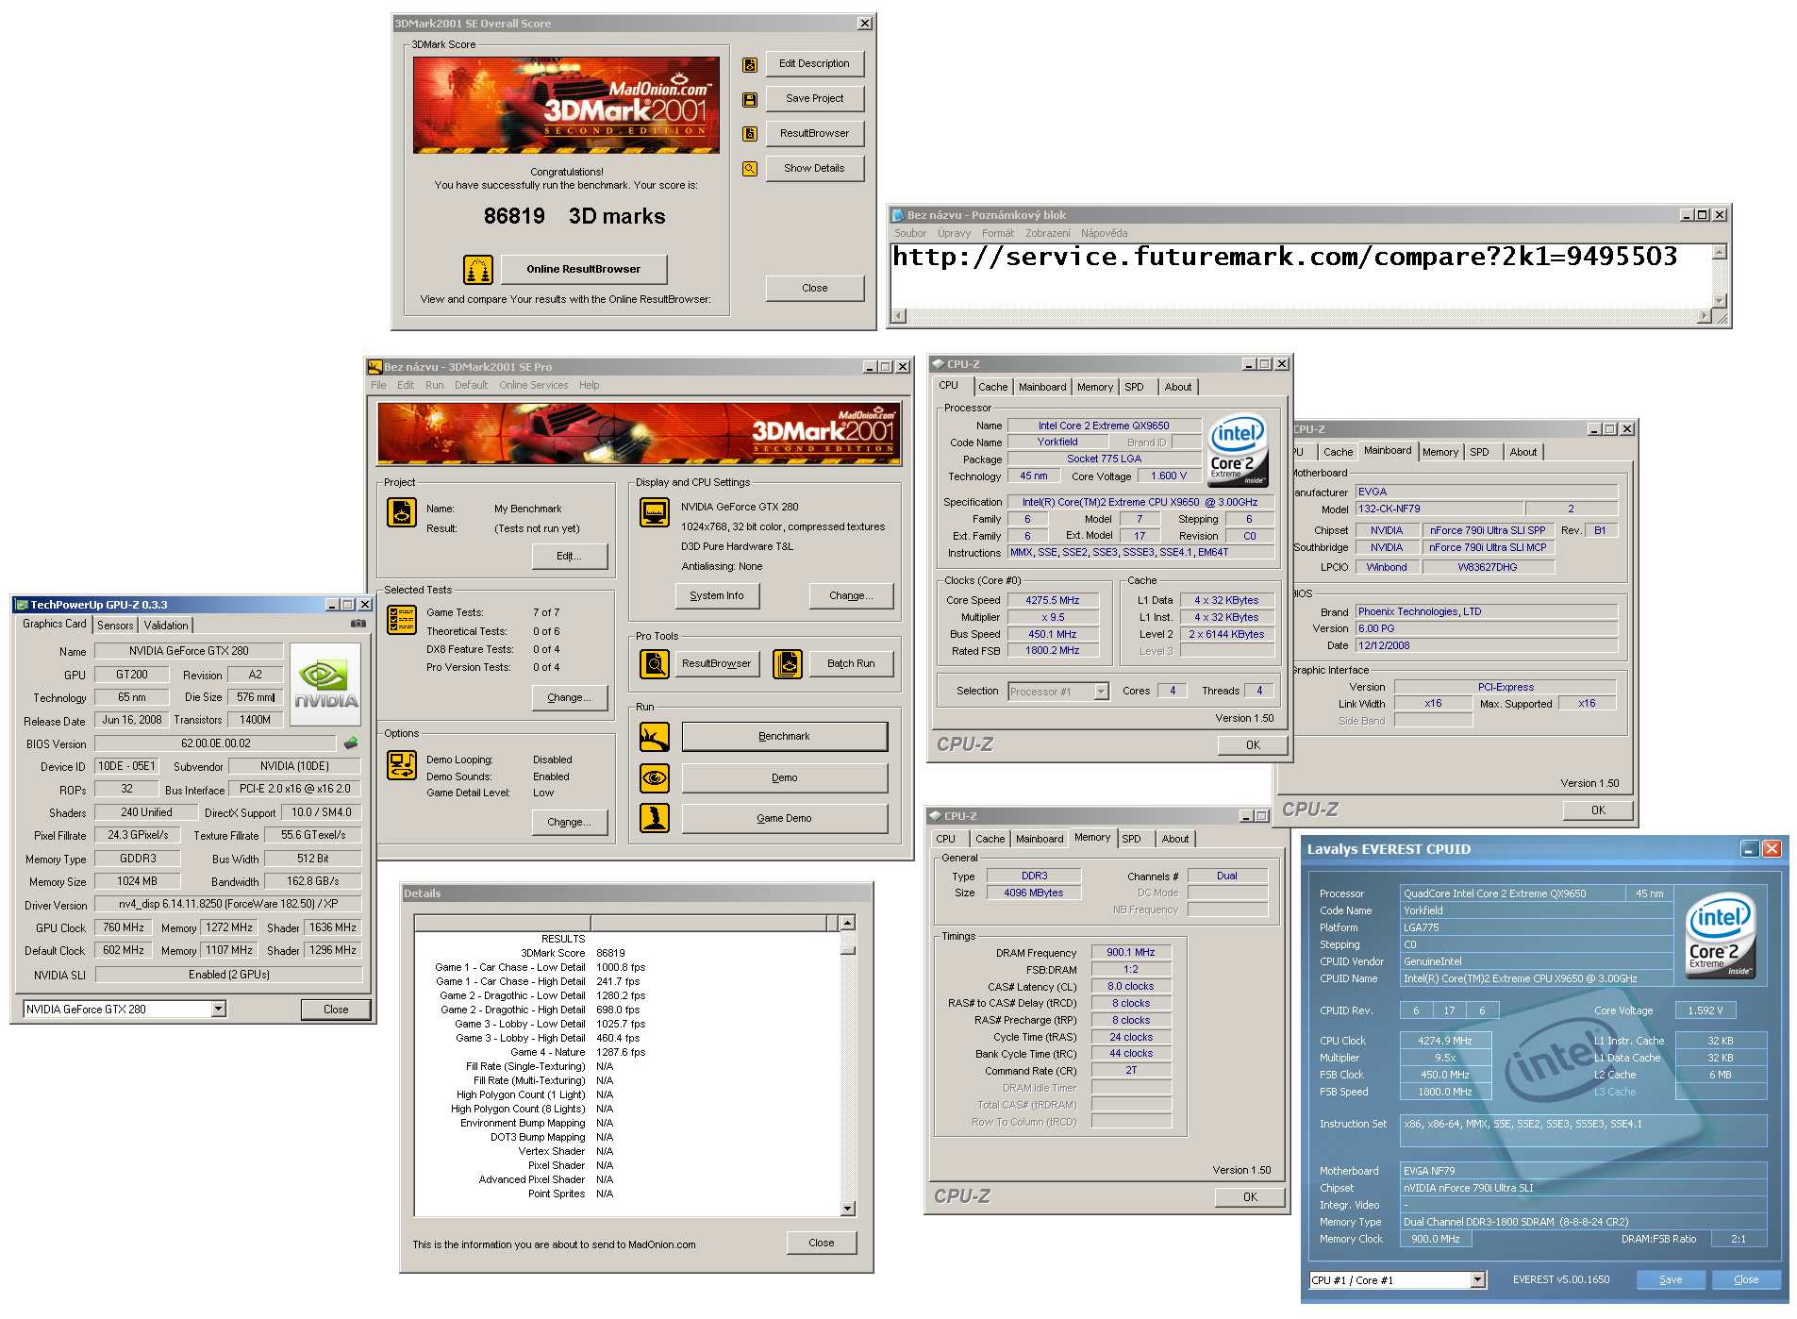Click the Batch Run button
This screenshot has width=1797, height=1319.
point(850,664)
